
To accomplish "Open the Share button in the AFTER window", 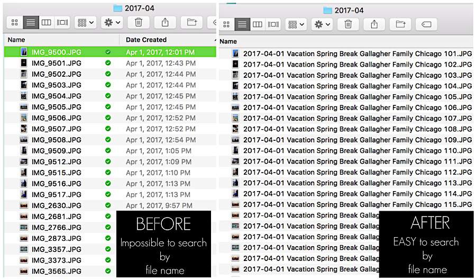I will coord(374,24).
